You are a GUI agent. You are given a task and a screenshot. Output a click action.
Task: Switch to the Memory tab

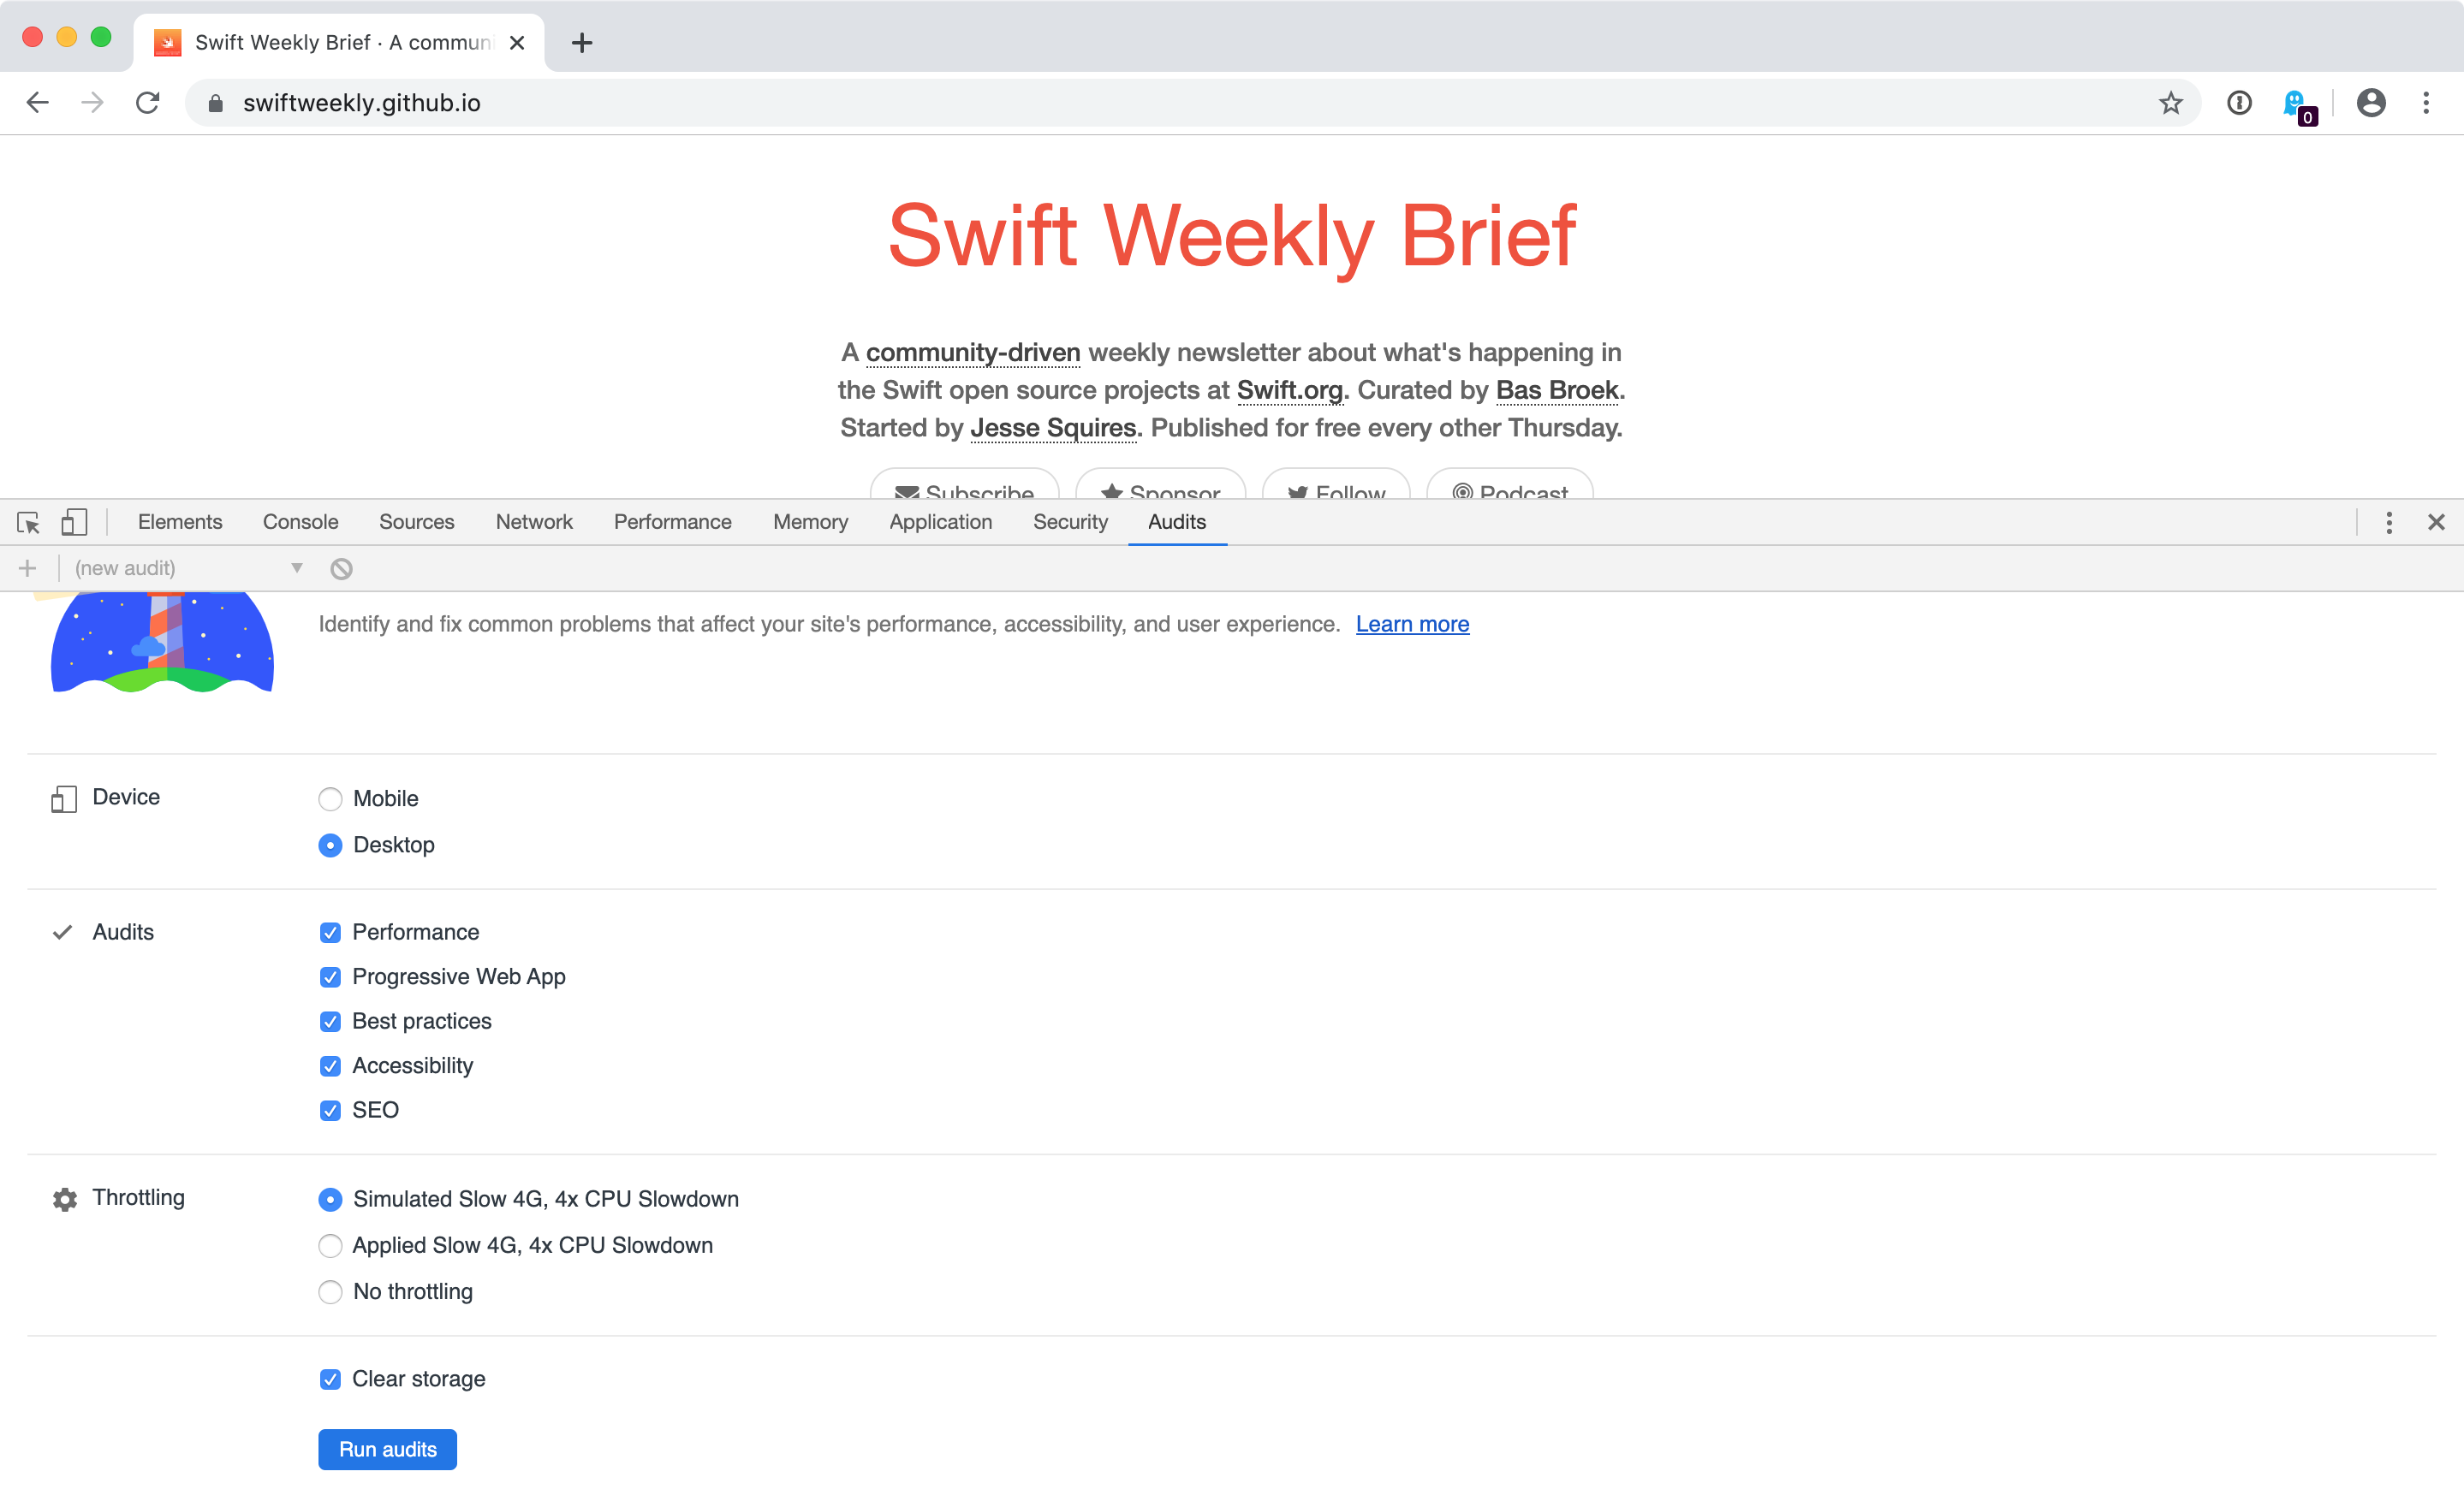pyautogui.click(x=810, y=522)
